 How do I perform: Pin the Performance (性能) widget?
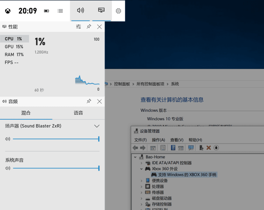coord(89,27)
